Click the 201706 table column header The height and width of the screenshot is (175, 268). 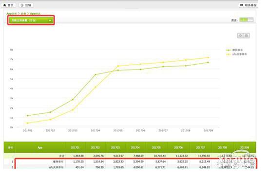pos(178,147)
